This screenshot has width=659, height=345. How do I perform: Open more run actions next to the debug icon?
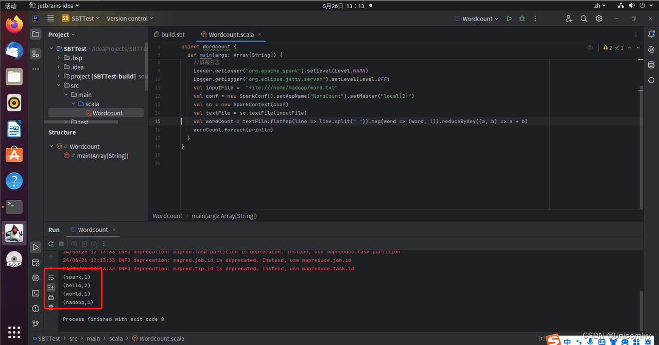(x=535, y=19)
